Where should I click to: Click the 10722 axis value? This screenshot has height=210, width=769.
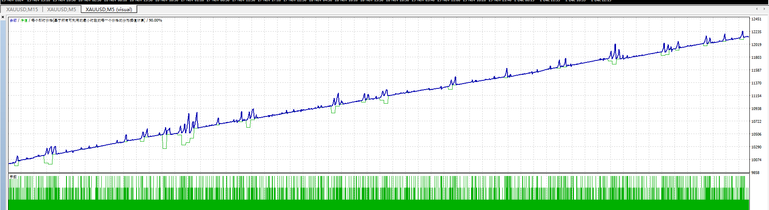pos(756,122)
